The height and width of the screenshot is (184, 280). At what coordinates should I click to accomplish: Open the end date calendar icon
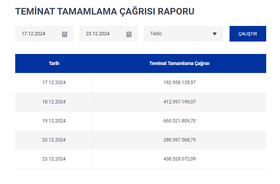(x=129, y=34)
